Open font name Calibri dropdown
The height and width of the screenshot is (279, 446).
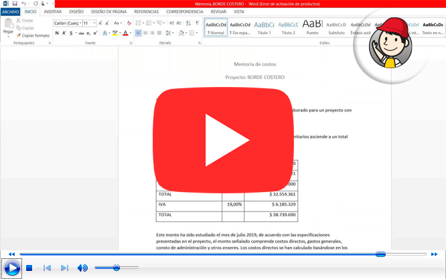tap(80, 23)
